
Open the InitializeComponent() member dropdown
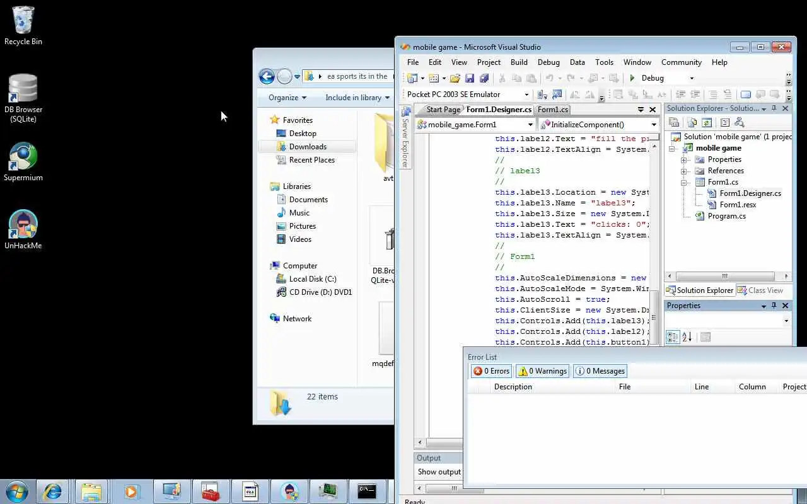(654, 125)
